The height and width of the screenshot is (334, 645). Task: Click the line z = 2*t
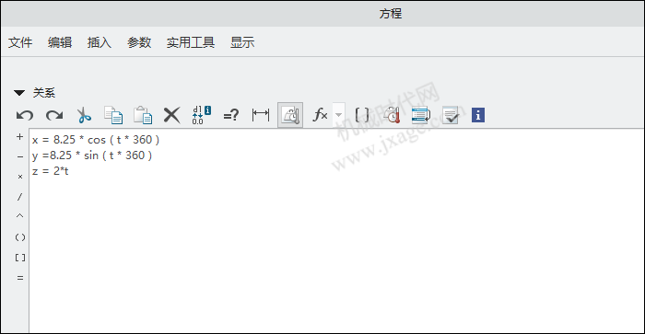click(50, 171)
